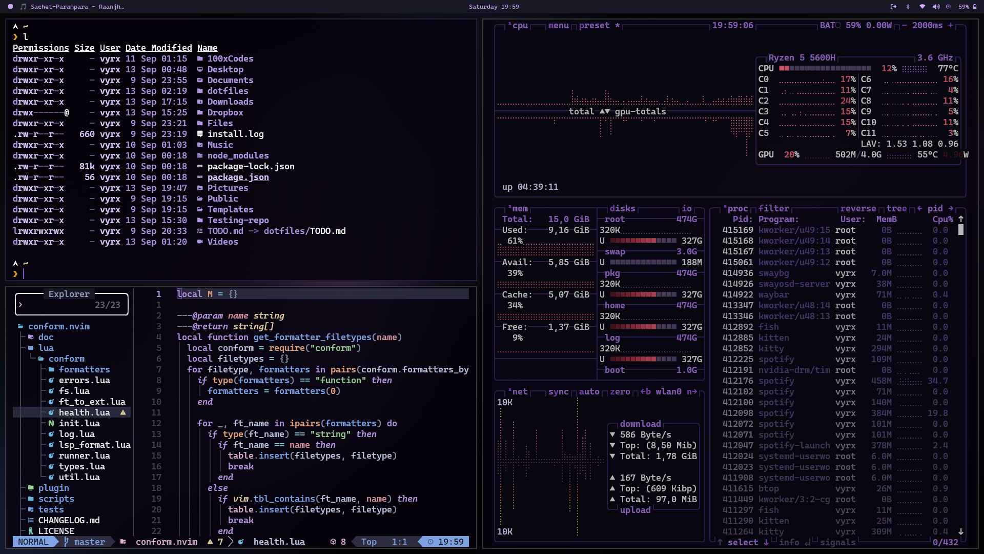
Task: Collapse the lua folder in Explorer tree
Action: pos(46,348)
